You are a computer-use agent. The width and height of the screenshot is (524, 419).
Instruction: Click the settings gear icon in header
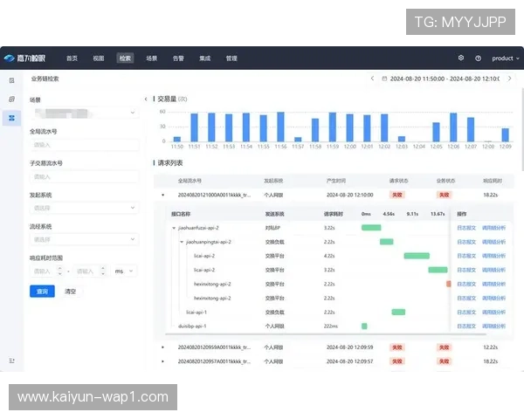pyautogui.click(x=461, y=58)
